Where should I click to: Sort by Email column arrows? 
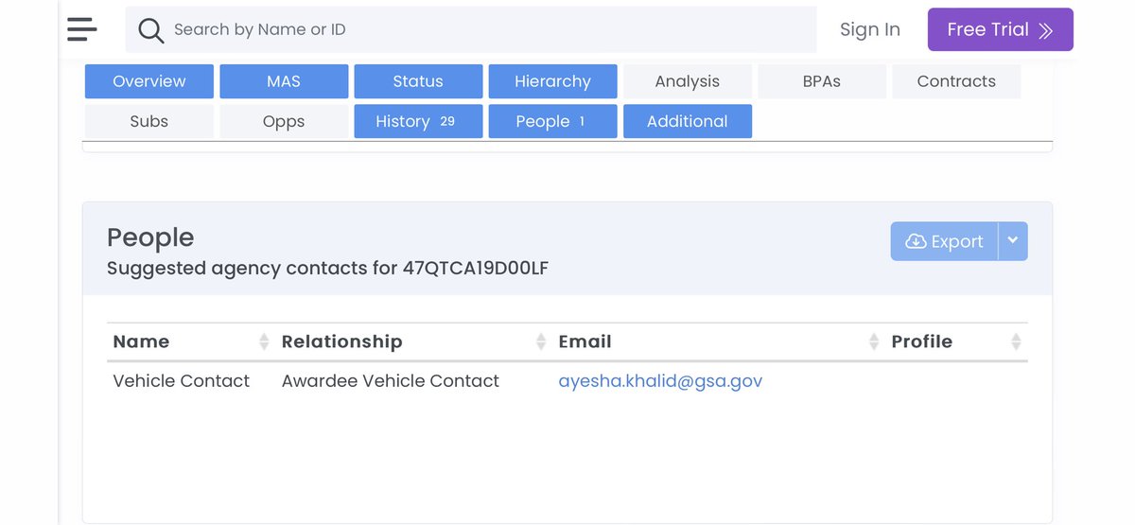874,341
